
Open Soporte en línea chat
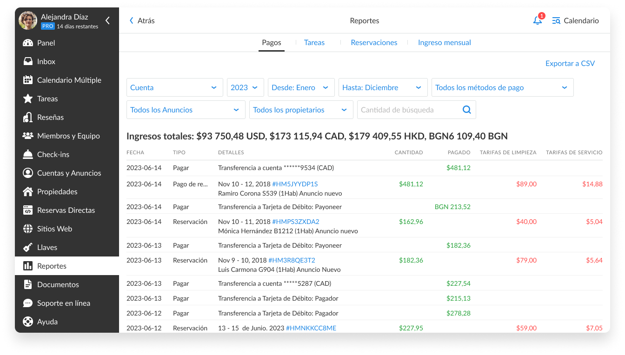tap(63, 303)
